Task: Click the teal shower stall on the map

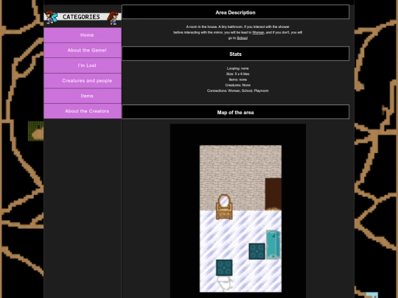Action: (x=273, y=244)
